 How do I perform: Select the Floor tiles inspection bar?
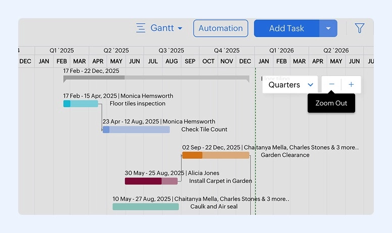click(80, 103)
